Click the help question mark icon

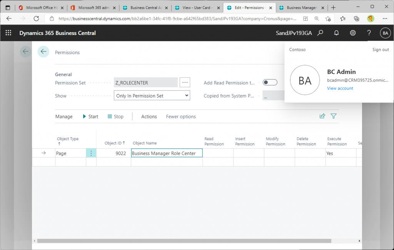[x=369, y=33]
